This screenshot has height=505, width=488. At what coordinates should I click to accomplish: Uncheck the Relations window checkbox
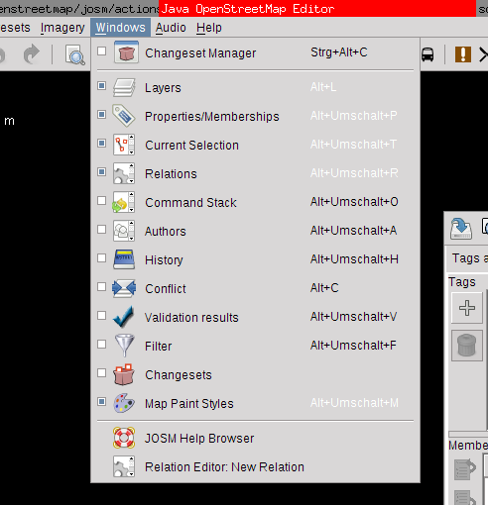[x=102, y=172]
